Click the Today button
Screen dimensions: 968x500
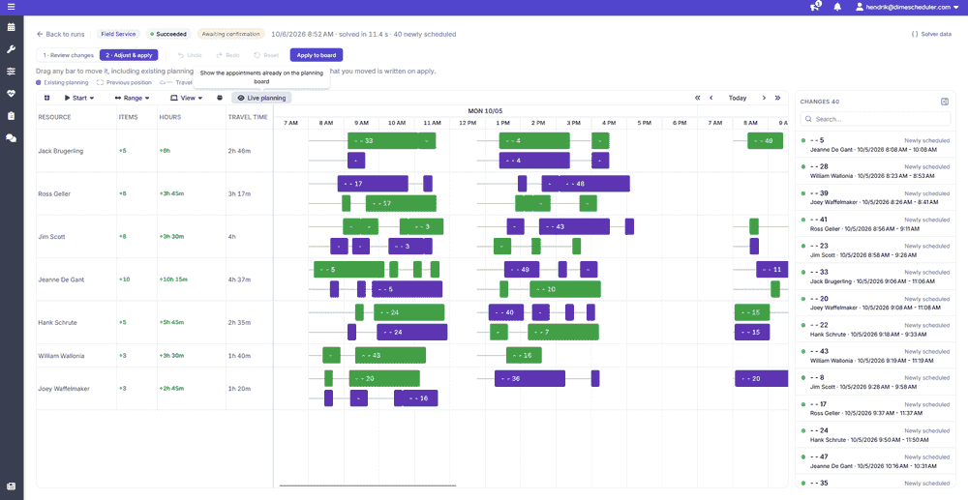click(x=737, y=98)
